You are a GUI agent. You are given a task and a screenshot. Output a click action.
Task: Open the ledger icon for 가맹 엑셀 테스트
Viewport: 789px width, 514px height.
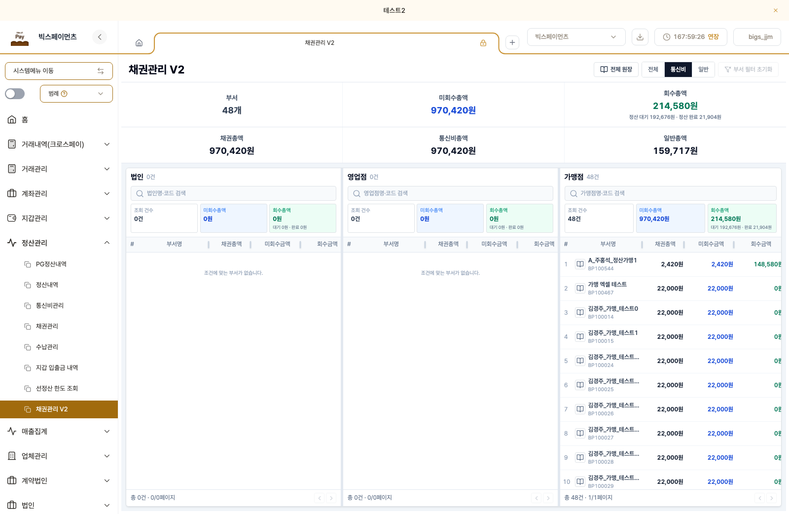pyautogui.click(x=580, y=289)
